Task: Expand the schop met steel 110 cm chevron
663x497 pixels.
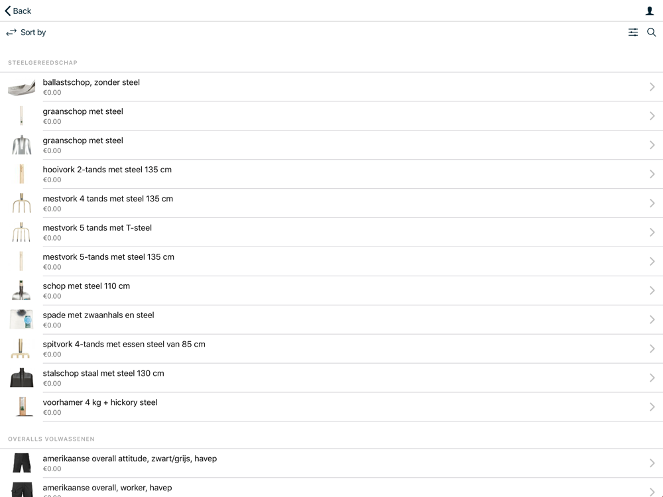Action: (652, 290)
